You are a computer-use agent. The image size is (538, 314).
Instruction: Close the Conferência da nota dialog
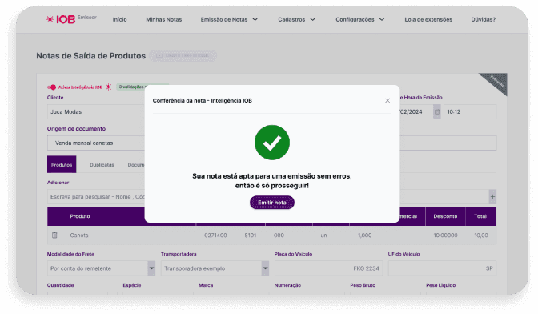(x=387, y=101)
